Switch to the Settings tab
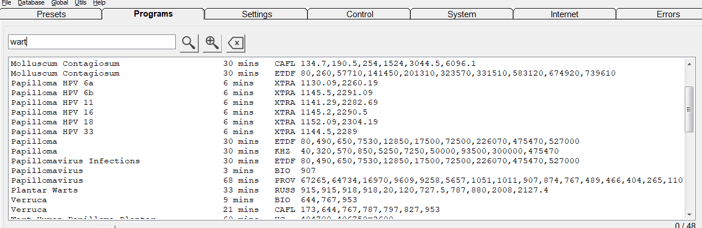The width and height of the screenshot is (702, 228). point(257,14)
